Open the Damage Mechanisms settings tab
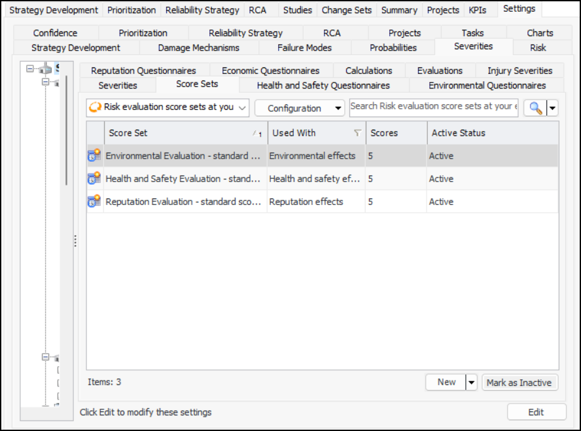The width and height of the screenshot is (581, 431). click(x=199, y=48)
